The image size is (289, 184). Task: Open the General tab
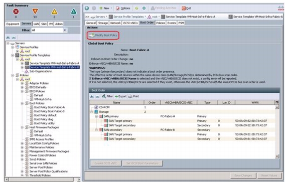(x=91, y=23)
